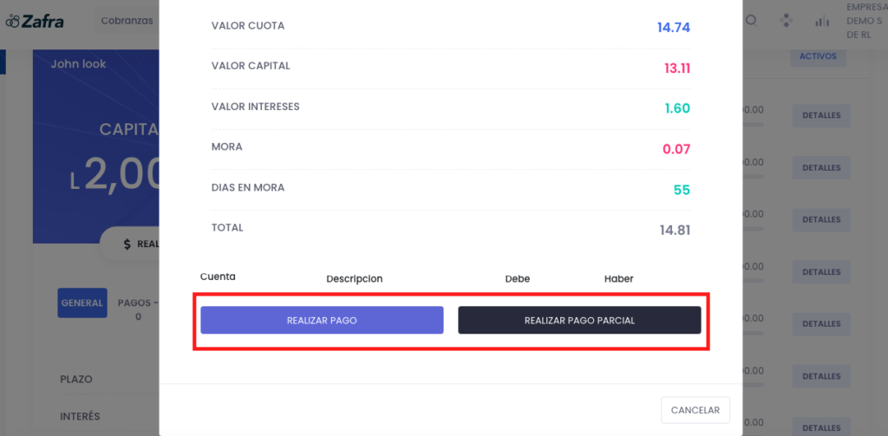Viewport: 888px width, 436px height.
Task: Cancel the payment dialog
Action: (695, 410)
